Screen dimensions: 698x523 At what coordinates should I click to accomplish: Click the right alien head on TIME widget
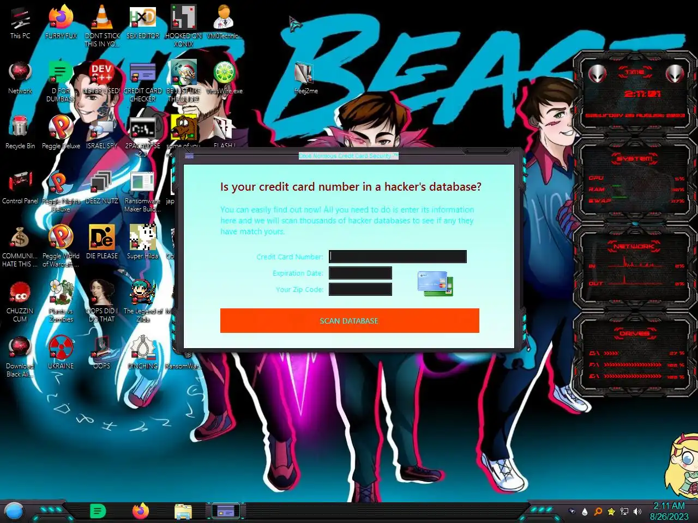[x=675, y=73]
